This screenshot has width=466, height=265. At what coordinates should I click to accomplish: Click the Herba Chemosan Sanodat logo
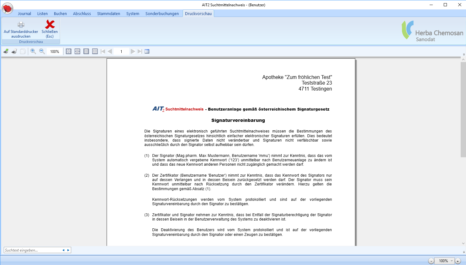[432, 31]
